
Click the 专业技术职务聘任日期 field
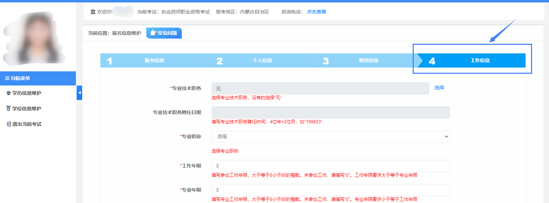pos(330,112)
